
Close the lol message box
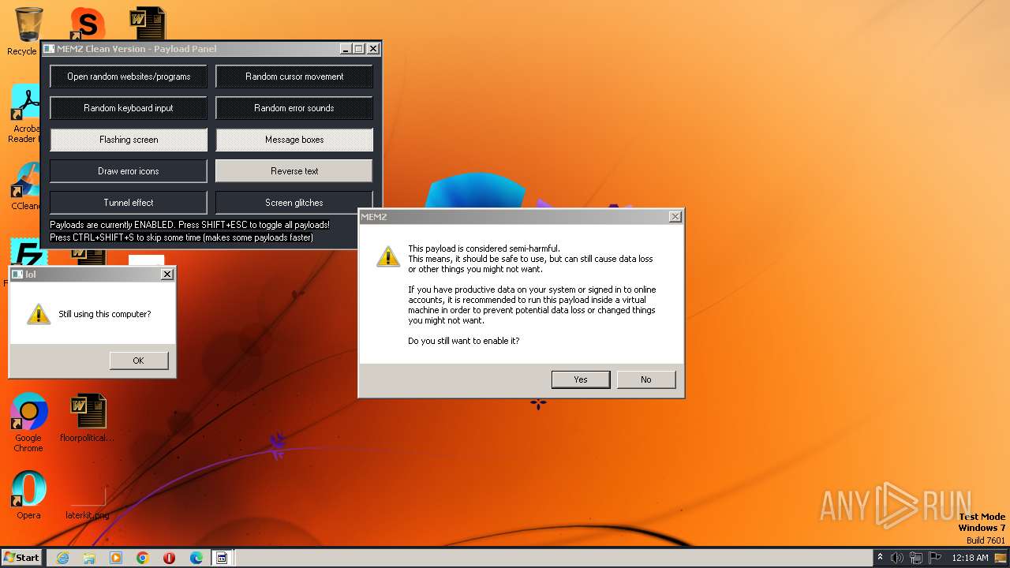pyautogui.click(x=167, y=274)
